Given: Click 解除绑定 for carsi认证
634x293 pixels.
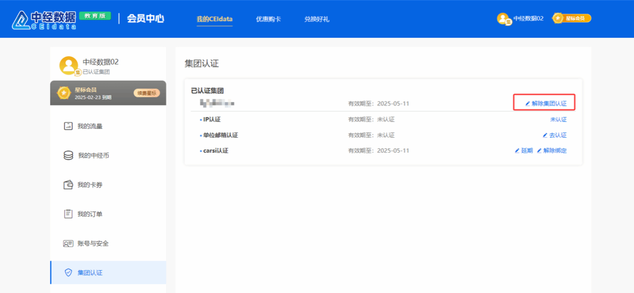Looking at the screenshot, I should (551, 150).
